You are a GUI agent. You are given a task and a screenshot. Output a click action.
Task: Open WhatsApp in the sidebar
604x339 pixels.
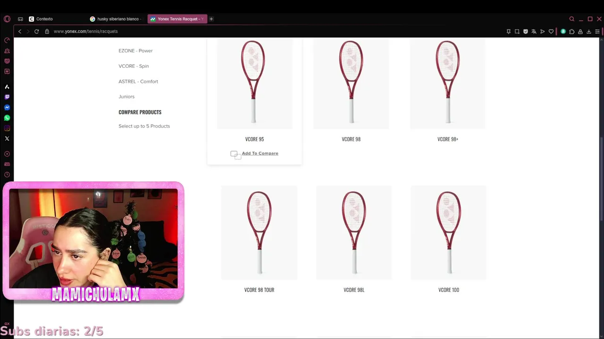point(7,118)
